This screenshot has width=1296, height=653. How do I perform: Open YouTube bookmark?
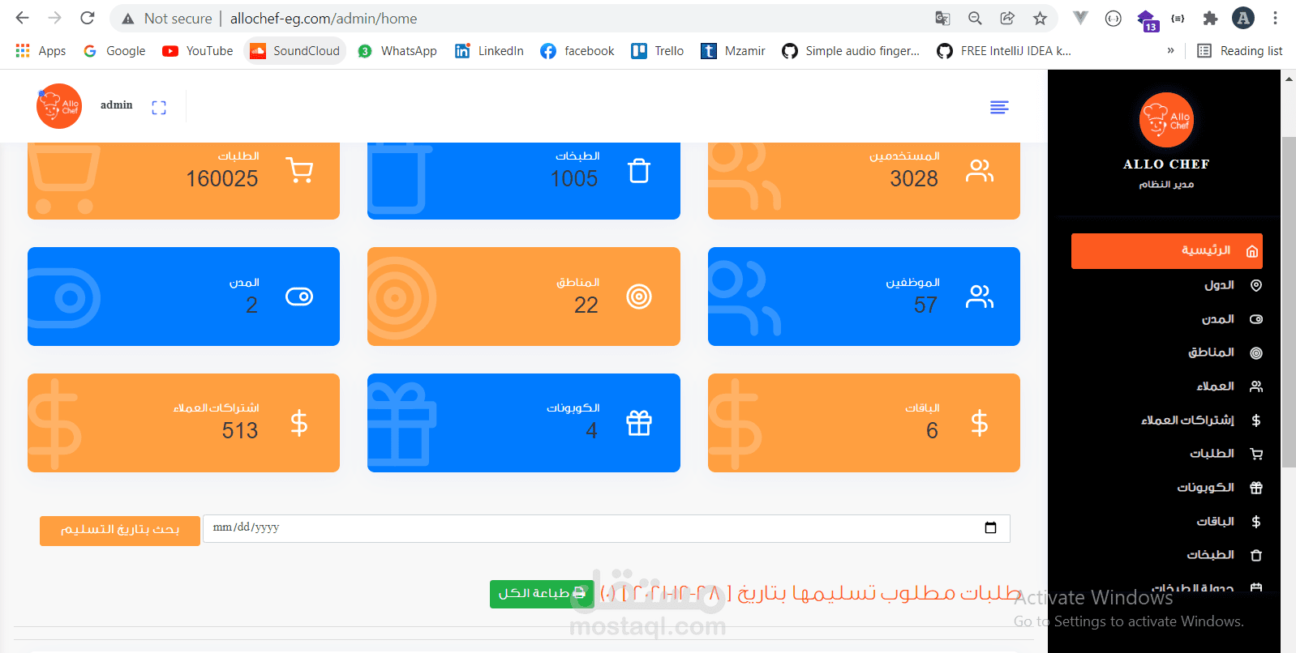pos(198,51)
